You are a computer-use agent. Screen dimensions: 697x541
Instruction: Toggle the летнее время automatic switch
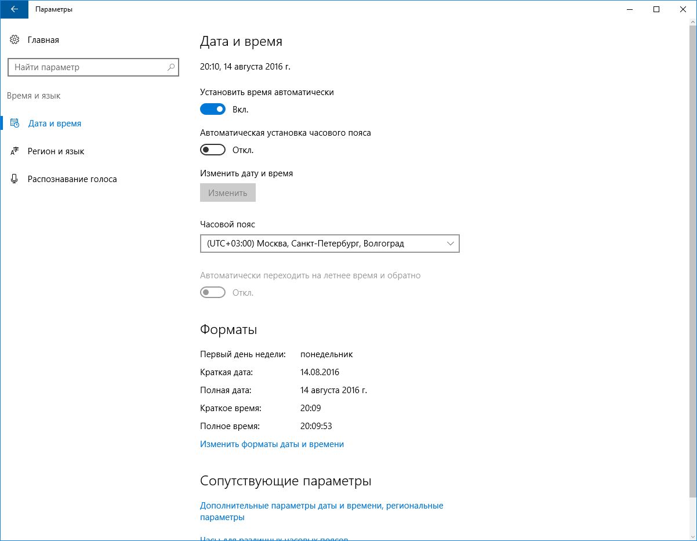coord(213,293)
